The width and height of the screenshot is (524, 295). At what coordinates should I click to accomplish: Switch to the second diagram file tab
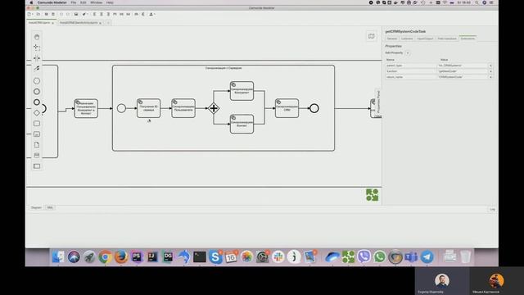point(80,23)
